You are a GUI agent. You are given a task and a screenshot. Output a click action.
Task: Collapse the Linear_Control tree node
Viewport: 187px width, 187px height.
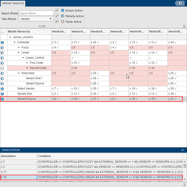tap(23, 58)
